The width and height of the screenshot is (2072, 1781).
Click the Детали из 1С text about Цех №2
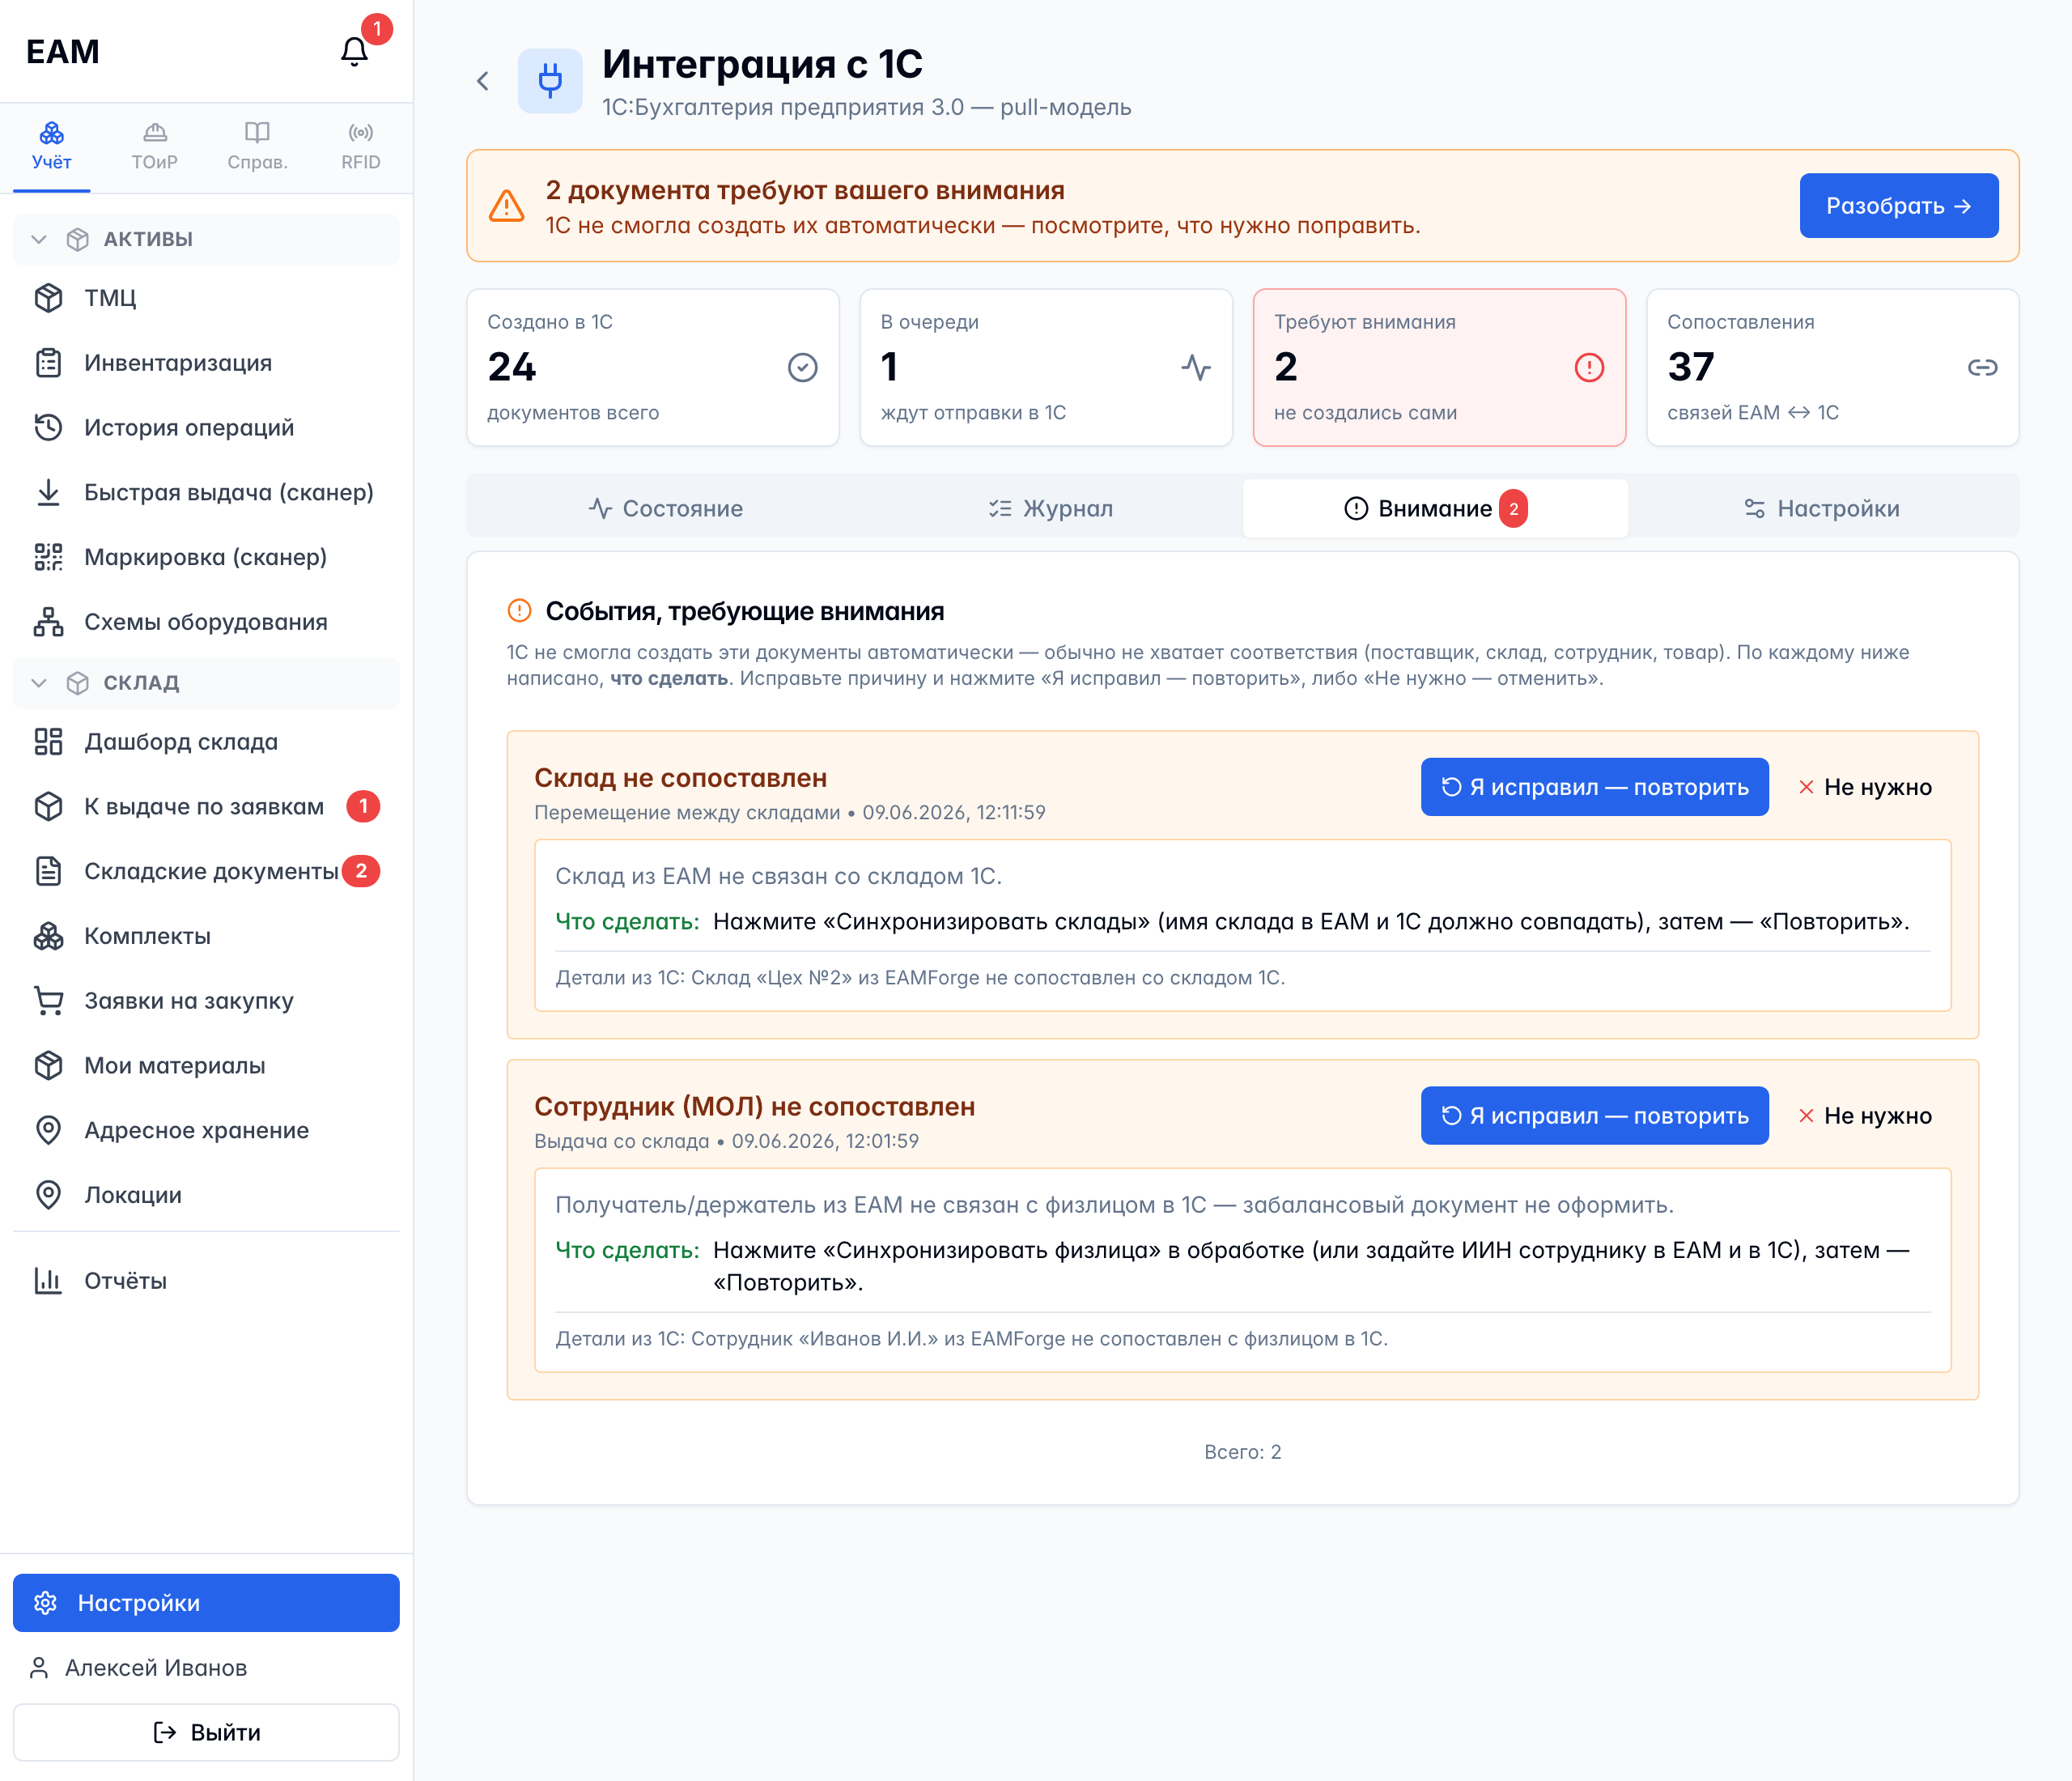(x=920, y=978)
